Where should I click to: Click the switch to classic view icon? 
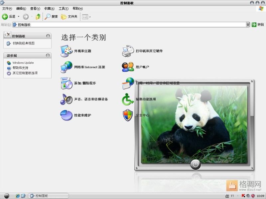pyautogui.click(x=9, y=43)
